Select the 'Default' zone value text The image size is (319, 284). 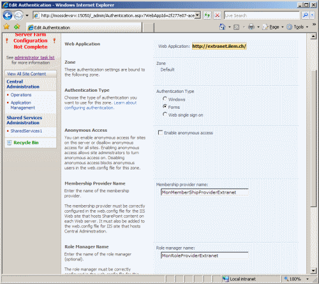click(x=167, y=69)
